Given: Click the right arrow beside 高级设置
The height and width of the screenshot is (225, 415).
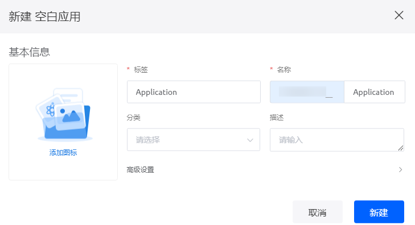Looking at the screenshot, I should pos(400,169).
